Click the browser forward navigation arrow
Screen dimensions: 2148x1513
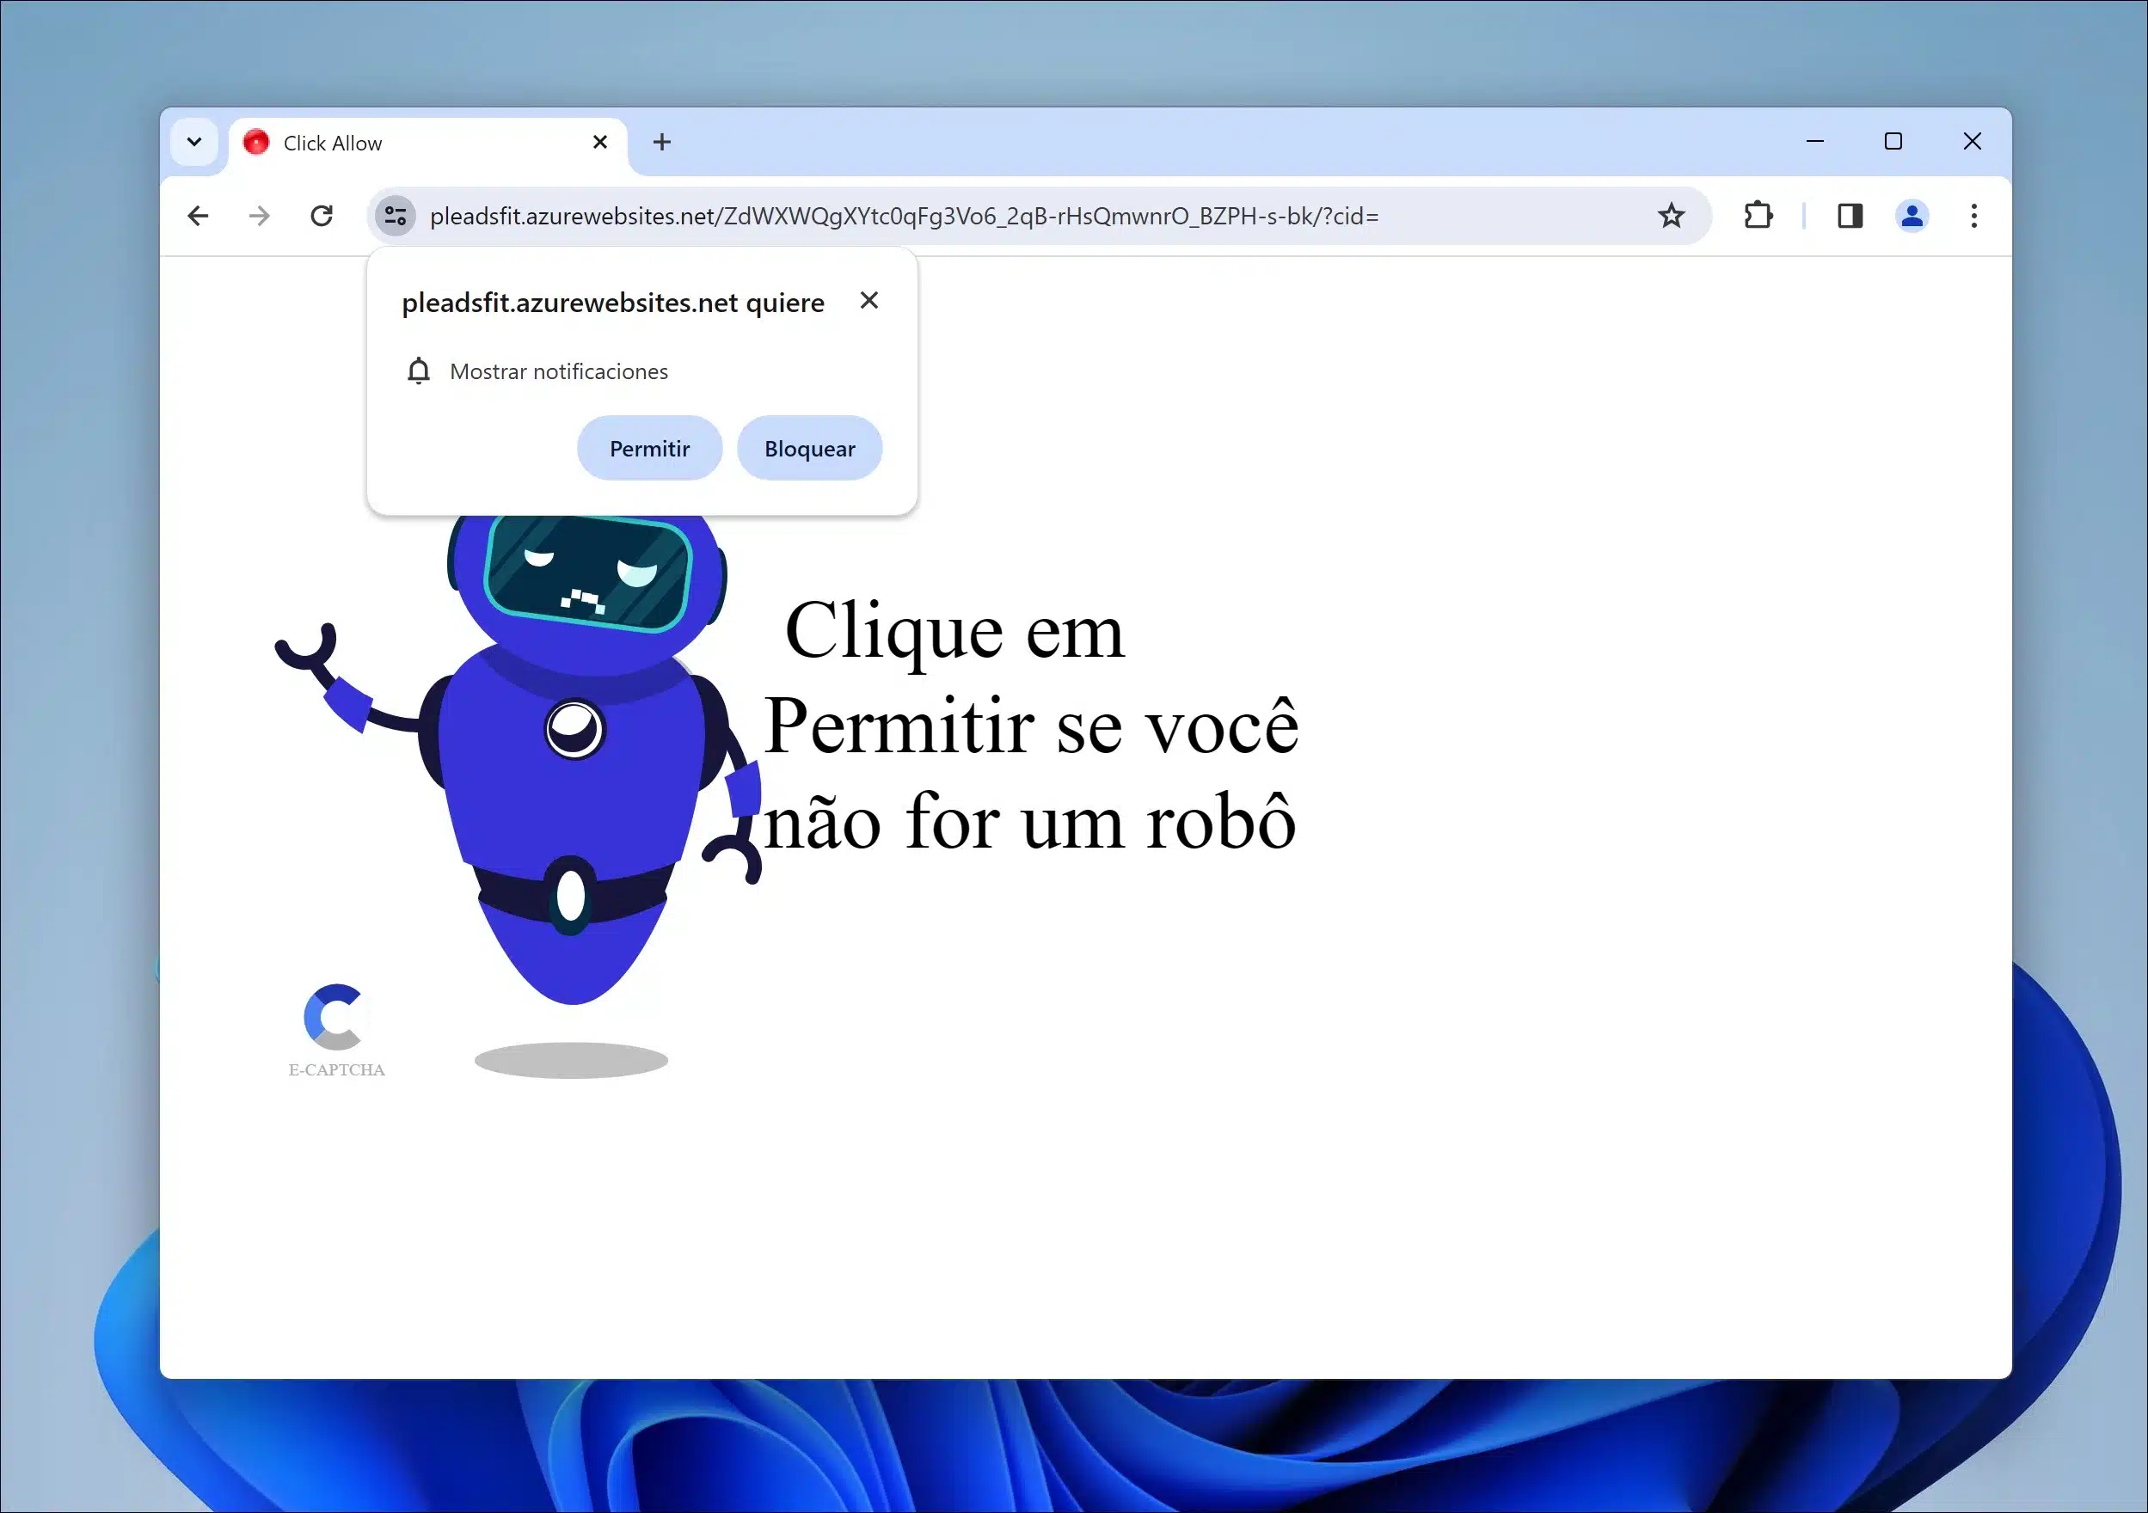pos(257,216)
